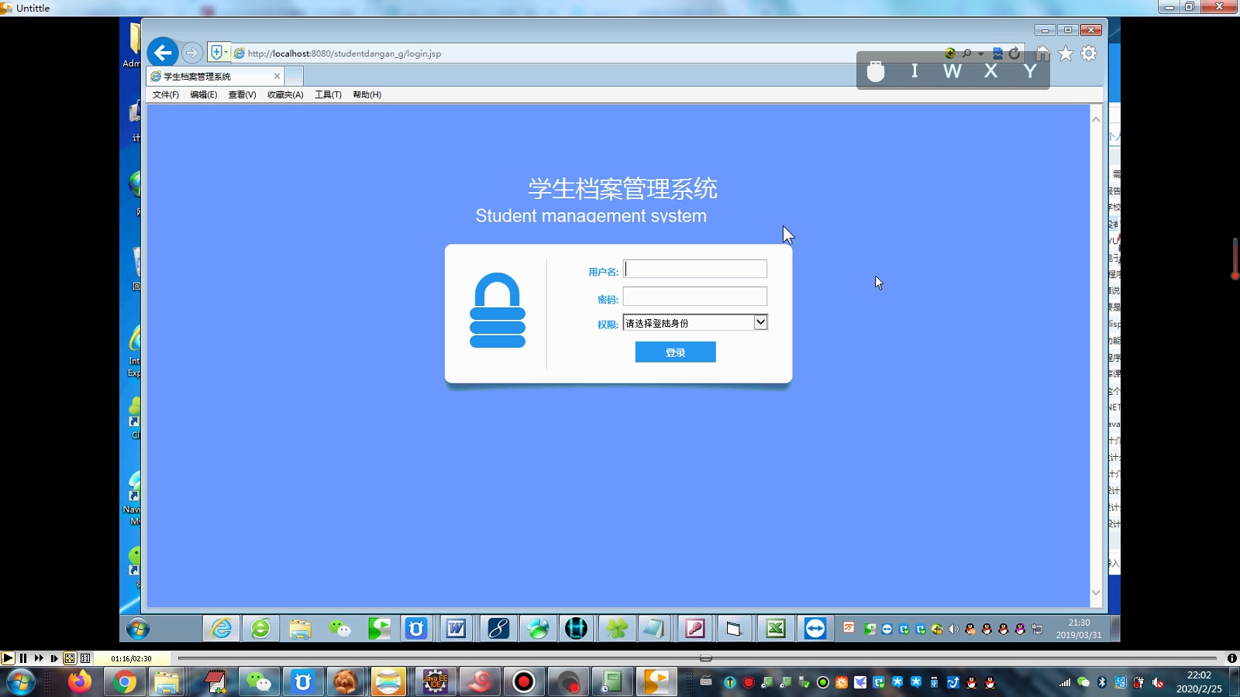Click the Tools gear icon in Internet Explorer

(1089, 53)
